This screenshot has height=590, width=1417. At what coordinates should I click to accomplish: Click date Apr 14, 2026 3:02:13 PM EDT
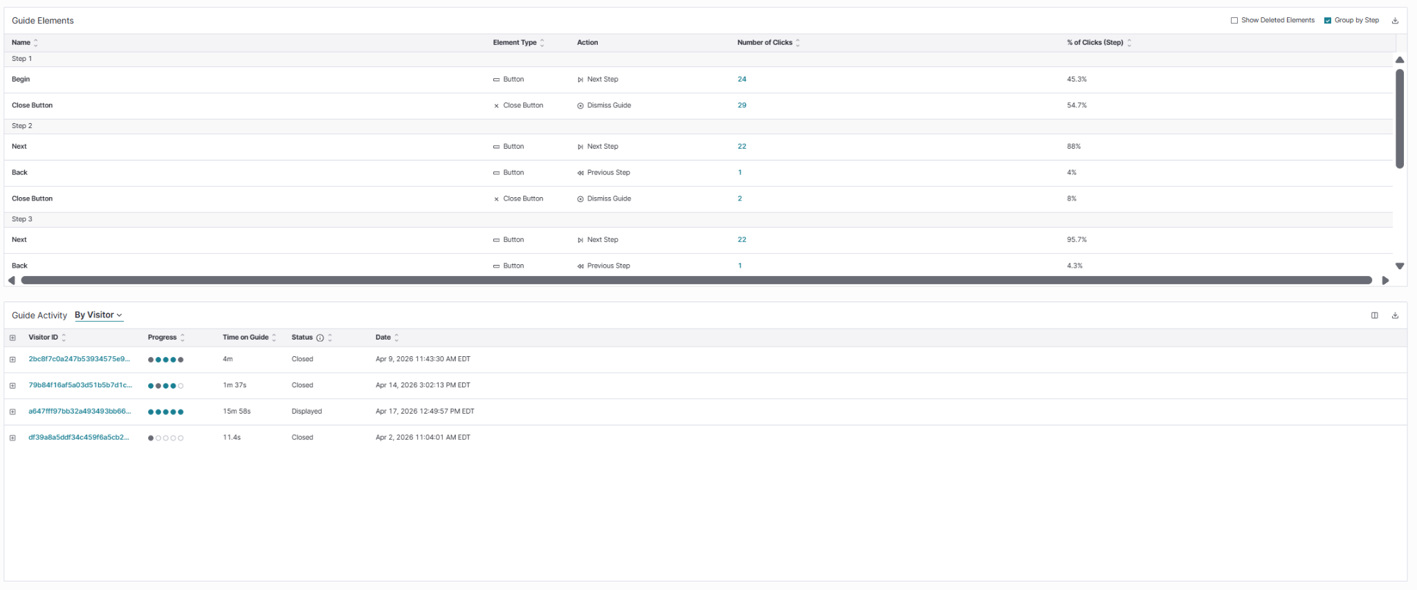coord(423,385)
